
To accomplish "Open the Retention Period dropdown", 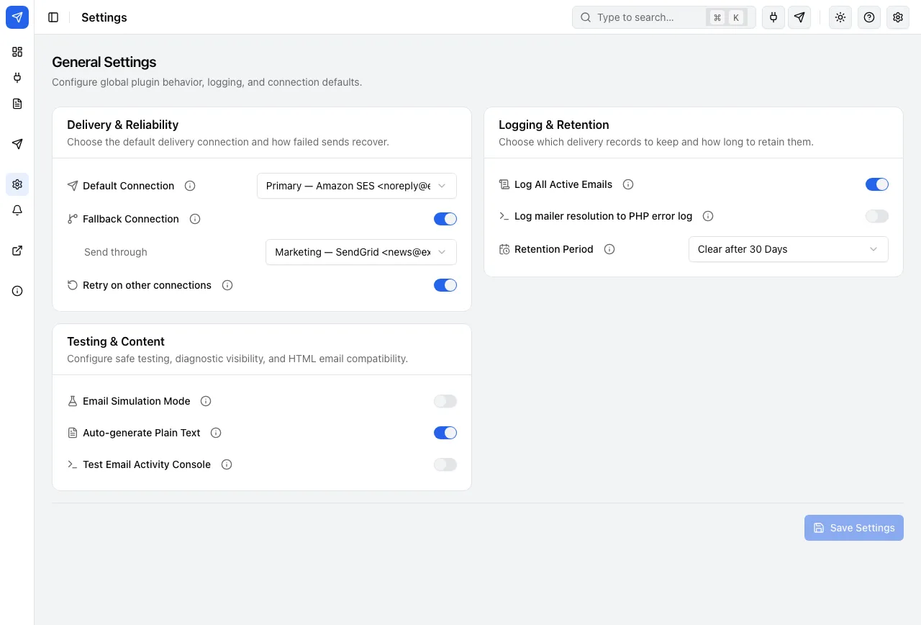I will tap(789, 249).
